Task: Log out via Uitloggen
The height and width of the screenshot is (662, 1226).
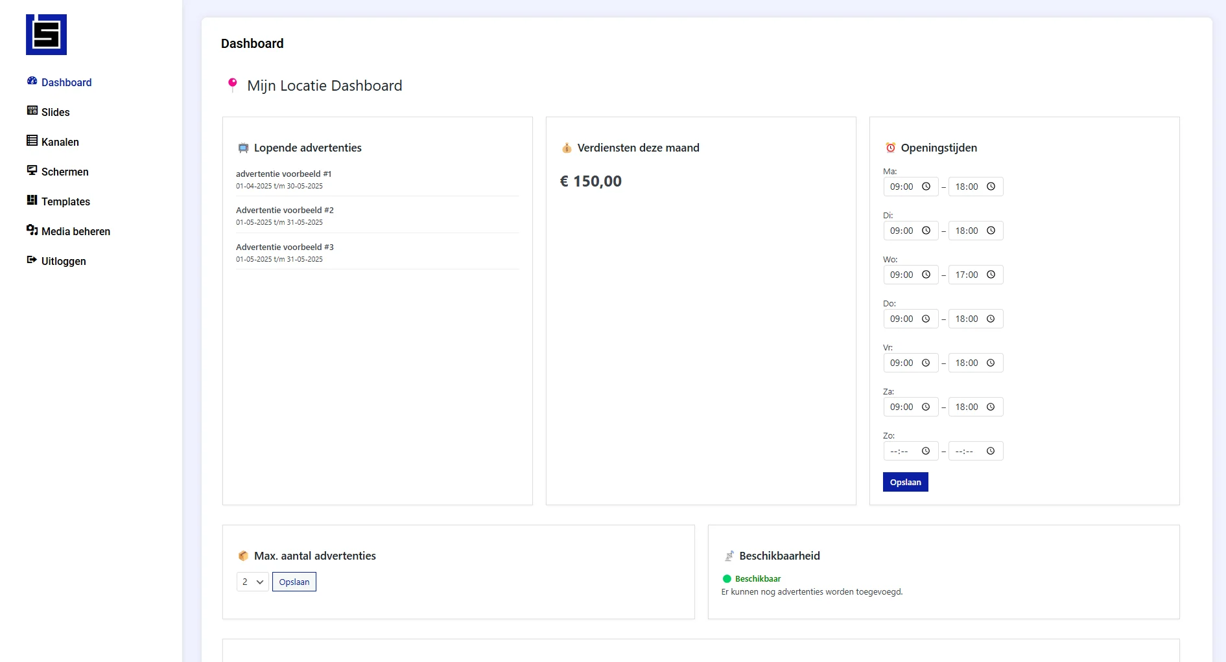Action: [63, 261]
